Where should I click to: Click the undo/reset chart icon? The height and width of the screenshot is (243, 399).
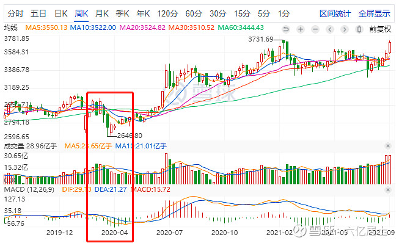point(286,29)
